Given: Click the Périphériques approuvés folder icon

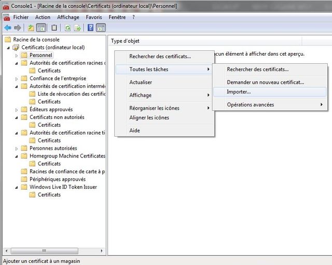Looking at the screenshot, I should pyautogui.click(x=24, y=179).
